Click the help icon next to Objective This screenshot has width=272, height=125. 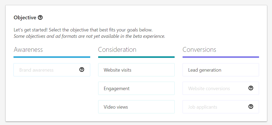point(40,17)
